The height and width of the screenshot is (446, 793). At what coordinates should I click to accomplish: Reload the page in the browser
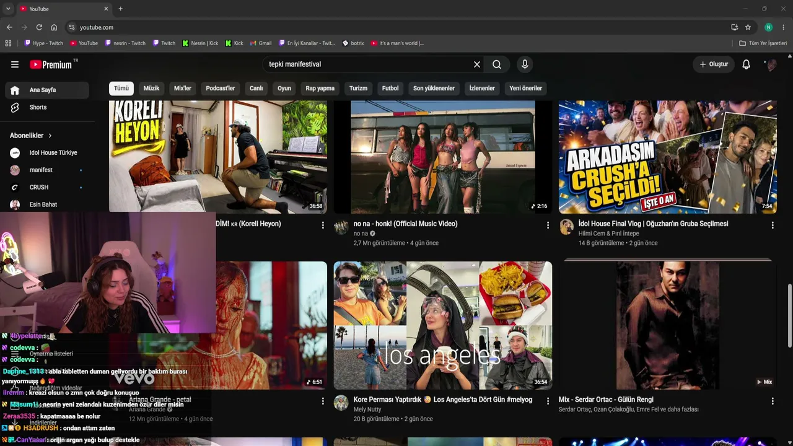pyautogui.click(x=39, y=27)
